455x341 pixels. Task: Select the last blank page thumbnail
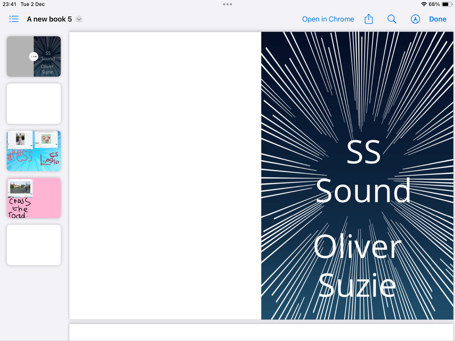point(34,245)
